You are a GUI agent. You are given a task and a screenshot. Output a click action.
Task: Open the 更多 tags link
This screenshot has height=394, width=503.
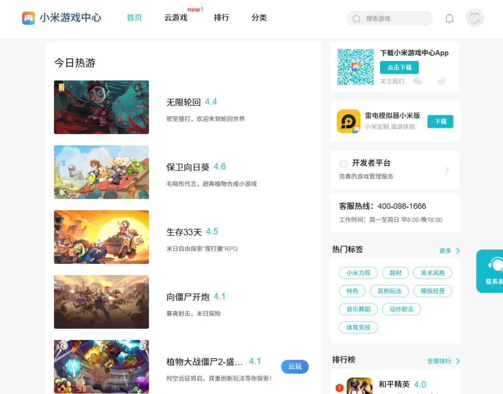click(x=445, y=251)
